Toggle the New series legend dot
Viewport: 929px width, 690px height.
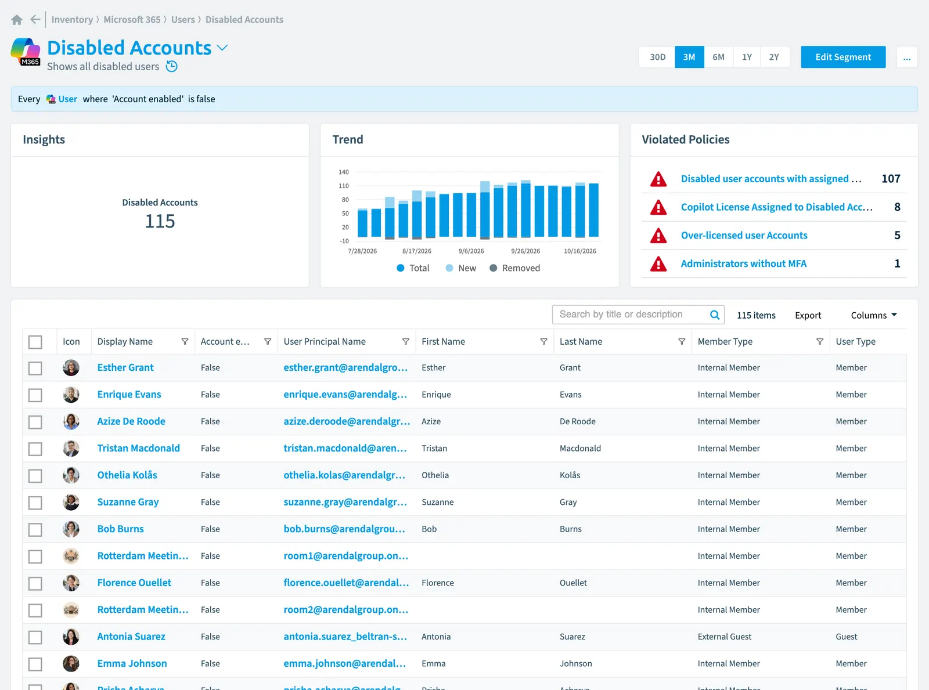[x=449, y=268]
